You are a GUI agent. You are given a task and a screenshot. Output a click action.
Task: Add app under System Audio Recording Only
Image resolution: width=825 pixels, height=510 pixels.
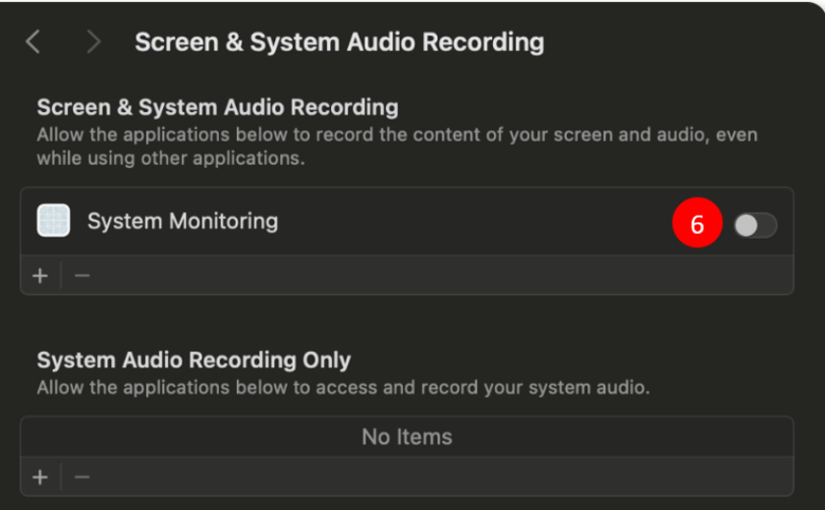point(40,476)
